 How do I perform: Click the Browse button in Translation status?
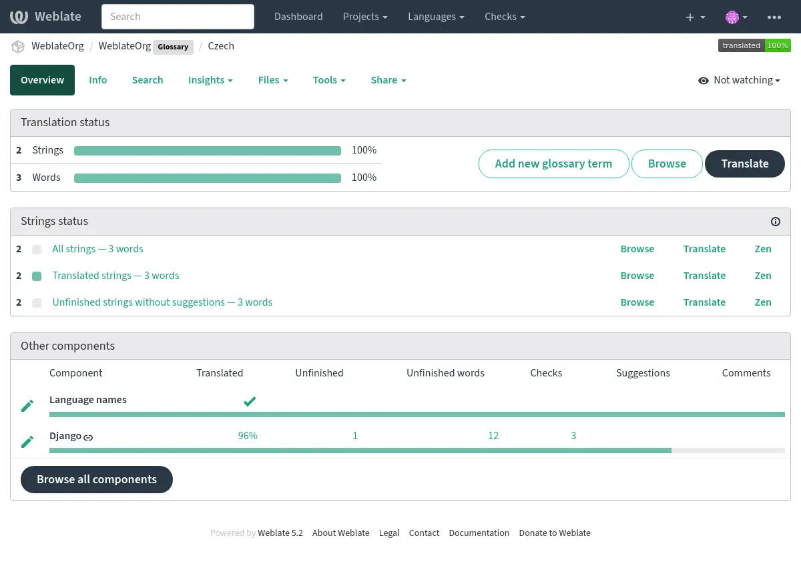(667, 164)
